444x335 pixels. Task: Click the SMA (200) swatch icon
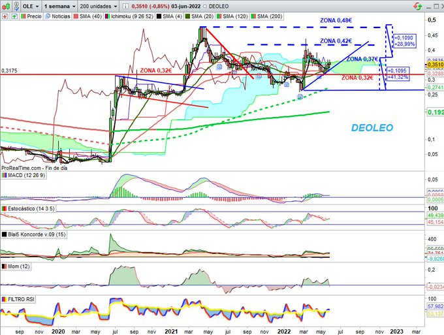point(253,16)
